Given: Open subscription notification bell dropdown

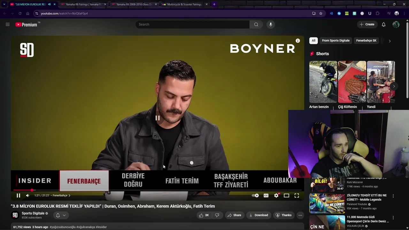Looking at the screenshot, I should click(61, 215).
